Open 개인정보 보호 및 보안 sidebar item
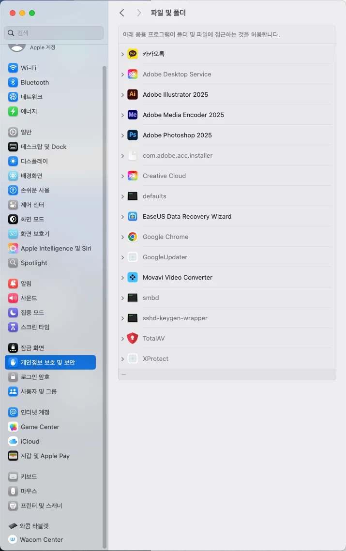Screen dimensions: 346x551 50,362
